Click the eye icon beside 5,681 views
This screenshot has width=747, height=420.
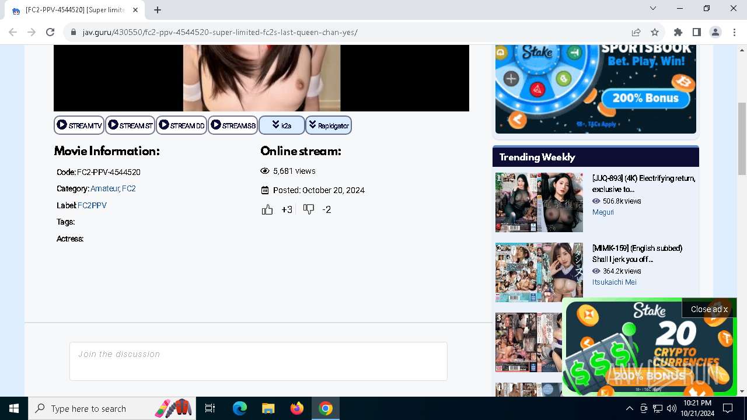pos(265,171)
